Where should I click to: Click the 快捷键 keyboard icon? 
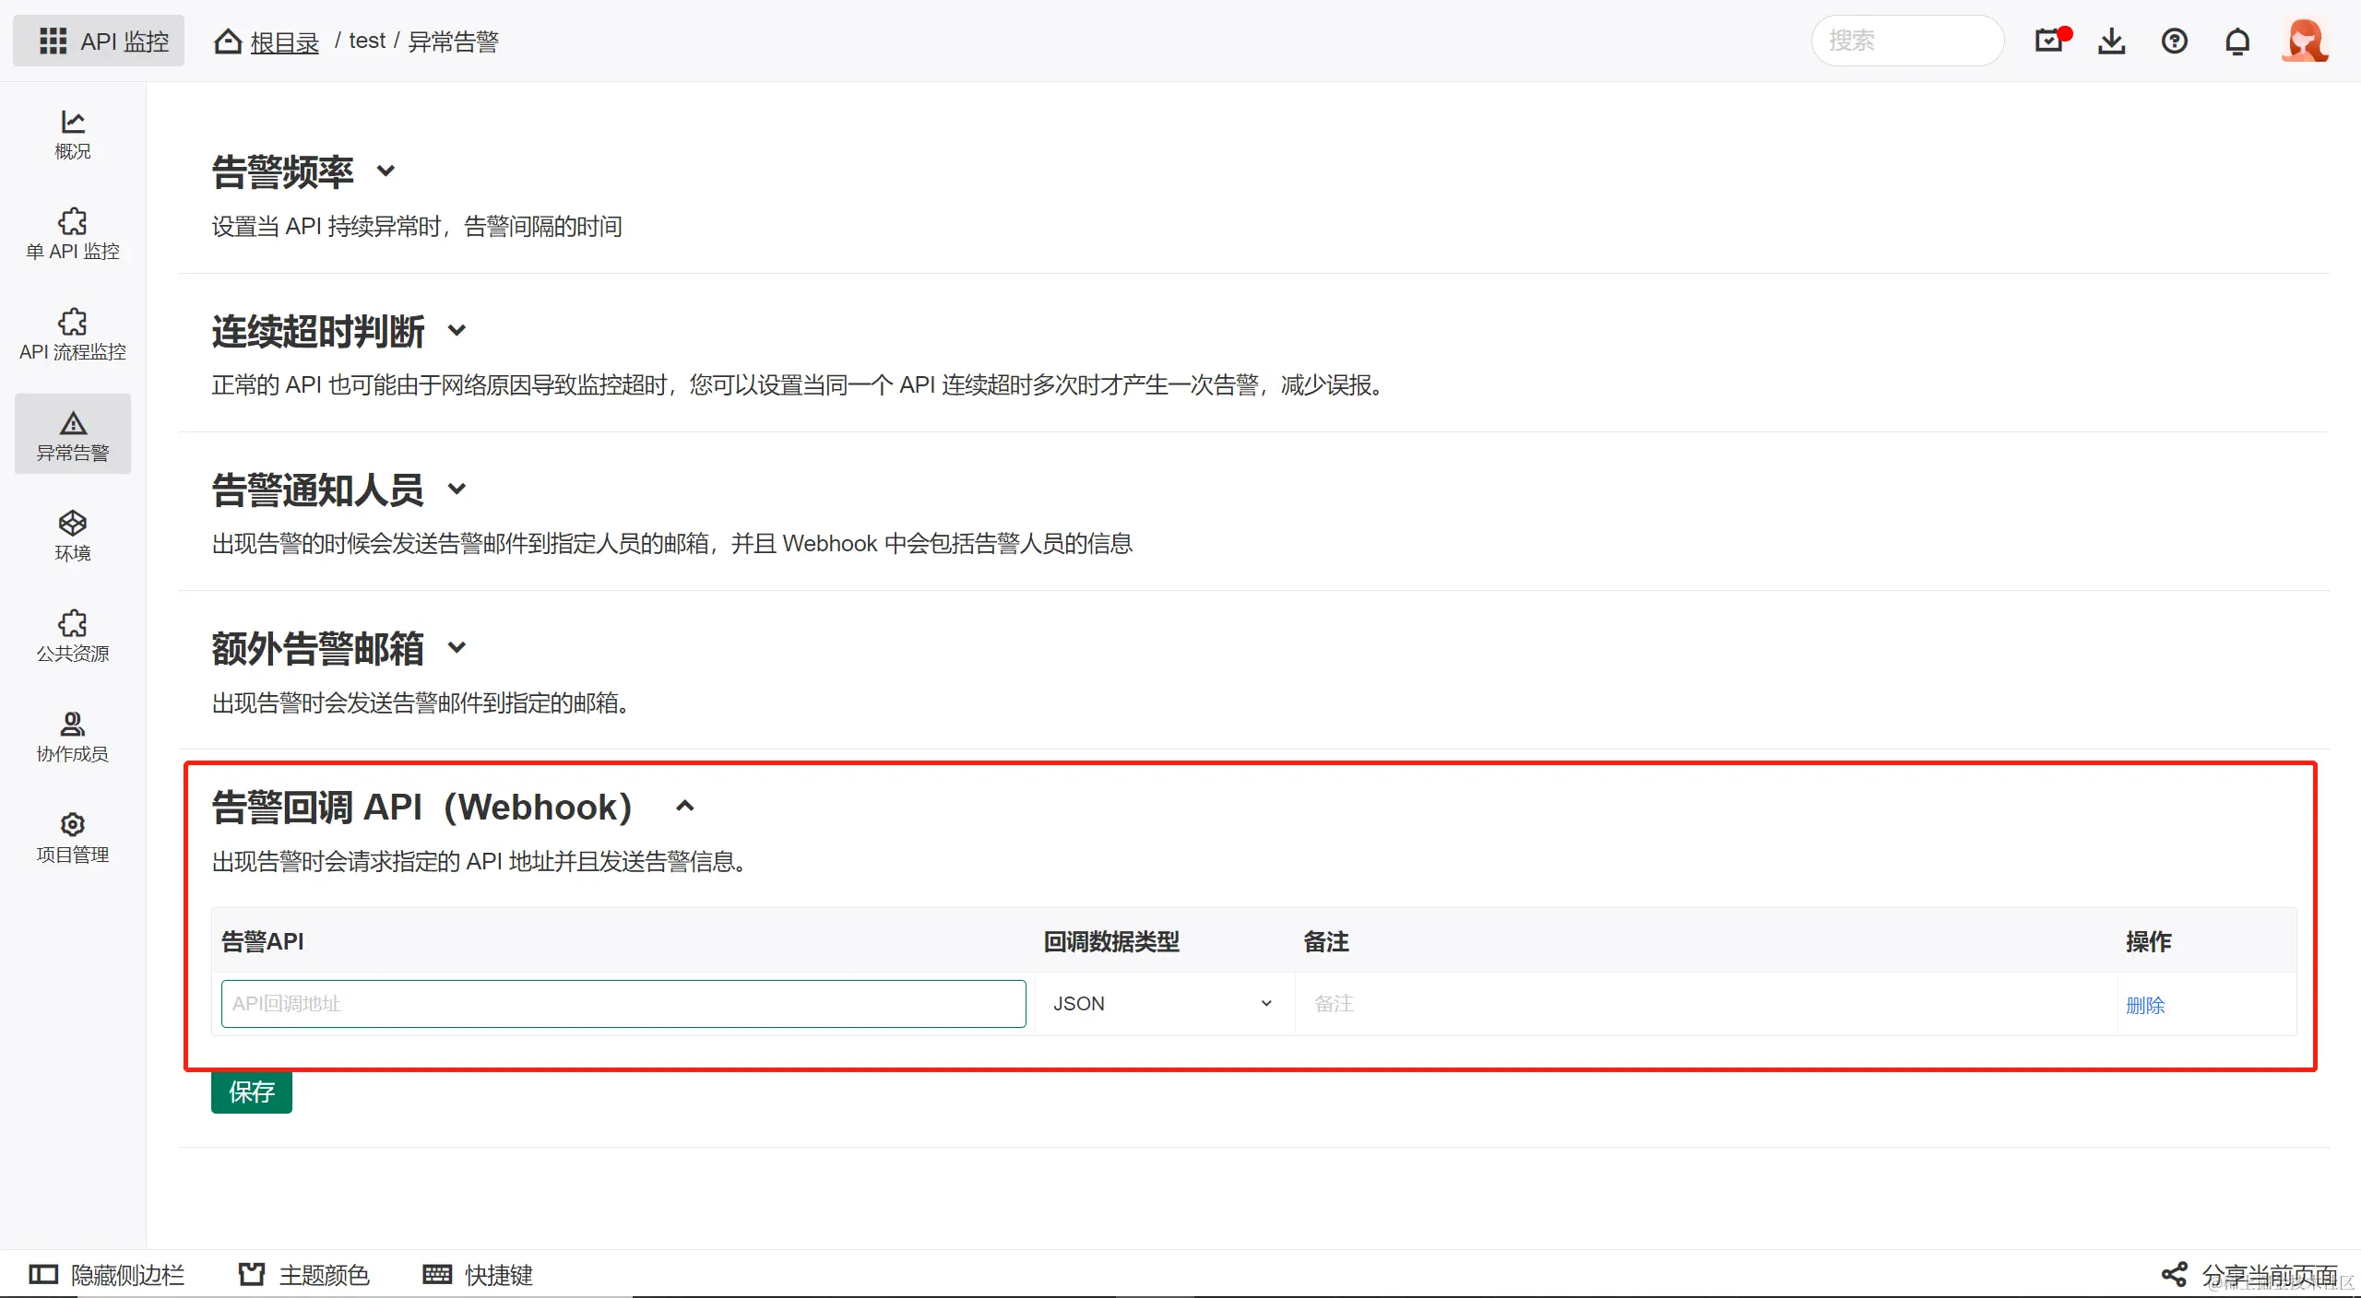[437, 1275]
